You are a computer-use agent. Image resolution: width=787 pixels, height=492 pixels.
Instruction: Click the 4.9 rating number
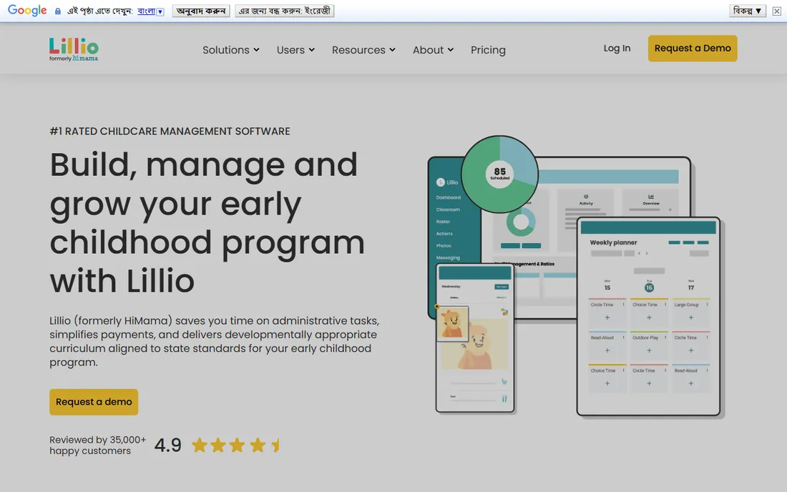click(167, 445)
